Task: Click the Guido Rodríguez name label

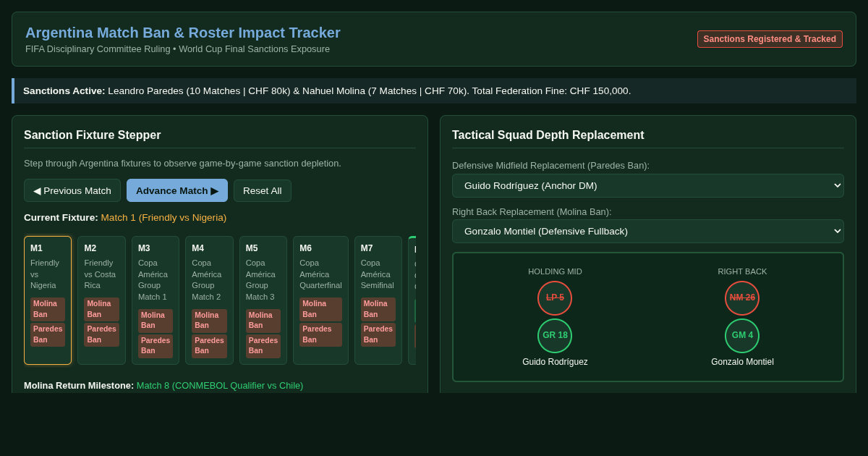Action: click(x=555, y=362)
